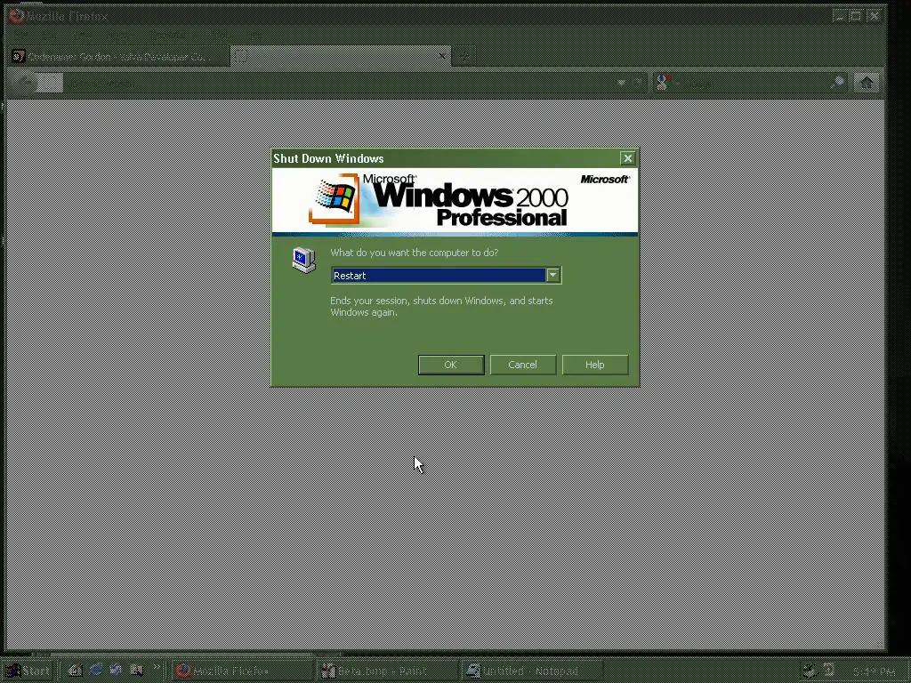911x683 pixels.
Task: Click the Cancel button in the dialog
Action: click(x=523, y=365)
